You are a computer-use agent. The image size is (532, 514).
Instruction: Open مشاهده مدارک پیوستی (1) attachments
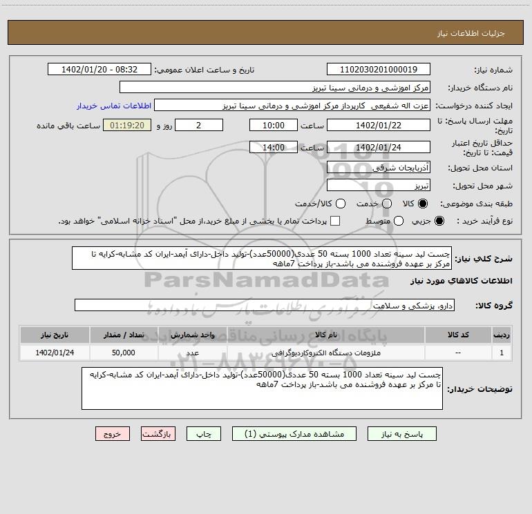[x=294, y=434]
